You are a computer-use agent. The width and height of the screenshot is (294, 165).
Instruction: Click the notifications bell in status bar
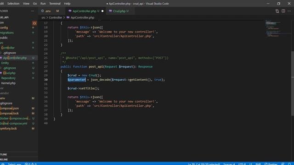pos(289,164)
